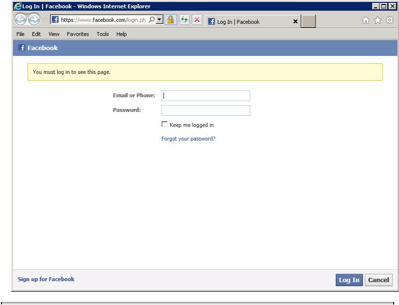
Task: Click the green Refresh arrows icon
Action: pyautogui.click(x=184, y=19)
